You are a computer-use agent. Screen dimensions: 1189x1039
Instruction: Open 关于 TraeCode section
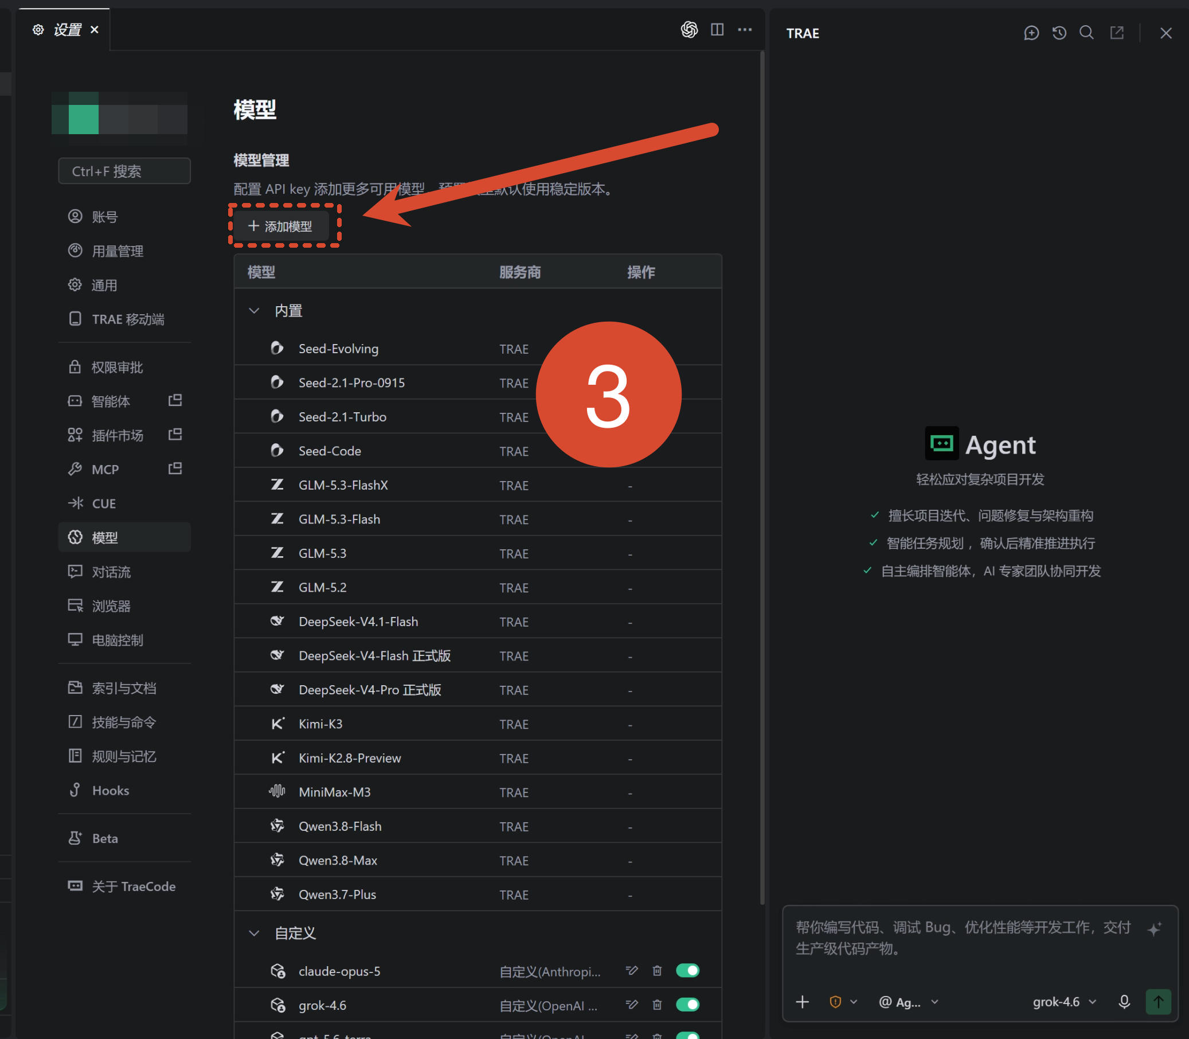tap(124, 886)
